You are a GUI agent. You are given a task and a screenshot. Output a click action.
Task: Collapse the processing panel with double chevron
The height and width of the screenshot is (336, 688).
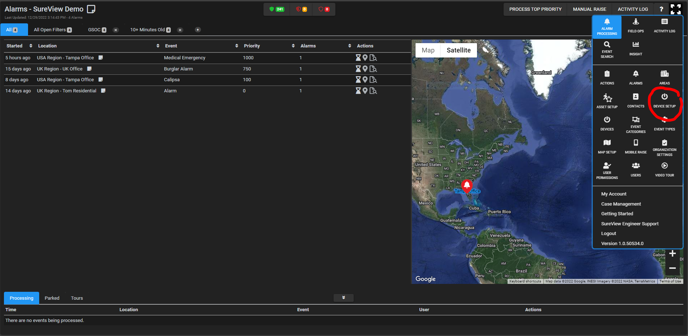pos(343,298)
